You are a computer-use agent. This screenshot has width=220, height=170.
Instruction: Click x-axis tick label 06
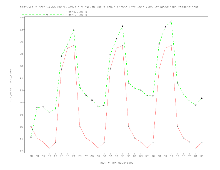coord(43,156)
